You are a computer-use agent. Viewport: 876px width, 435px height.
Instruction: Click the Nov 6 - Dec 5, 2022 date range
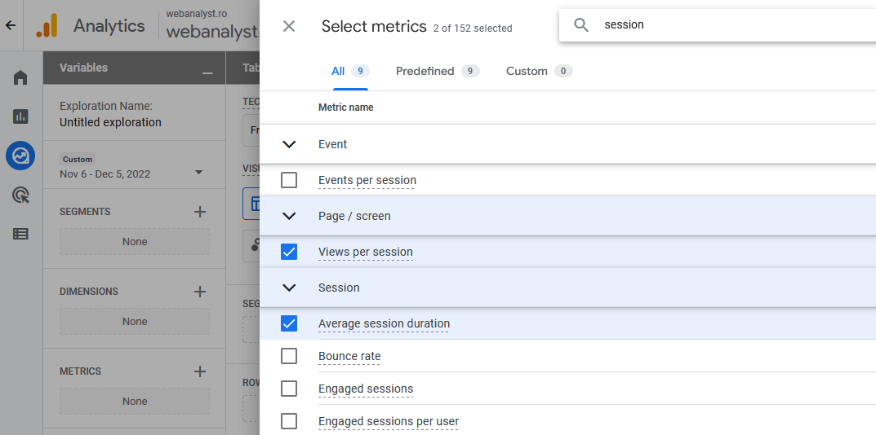pos(105,174)
